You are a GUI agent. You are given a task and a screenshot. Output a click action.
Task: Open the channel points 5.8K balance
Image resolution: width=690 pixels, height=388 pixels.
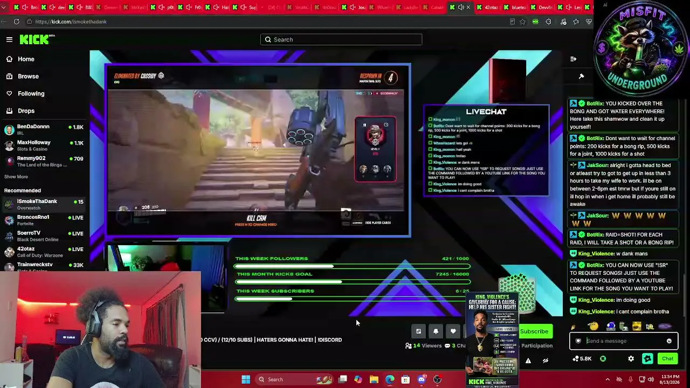pos(582,359)
